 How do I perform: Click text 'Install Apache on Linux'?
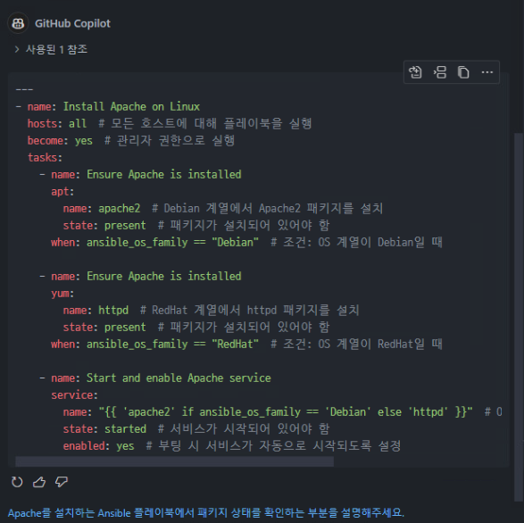(131, 106)
